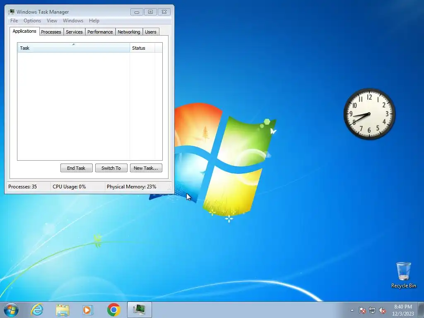This screenshot has width=424, height=318.
Task: Switch to the Networking tab
Action: tap(129, 32)
